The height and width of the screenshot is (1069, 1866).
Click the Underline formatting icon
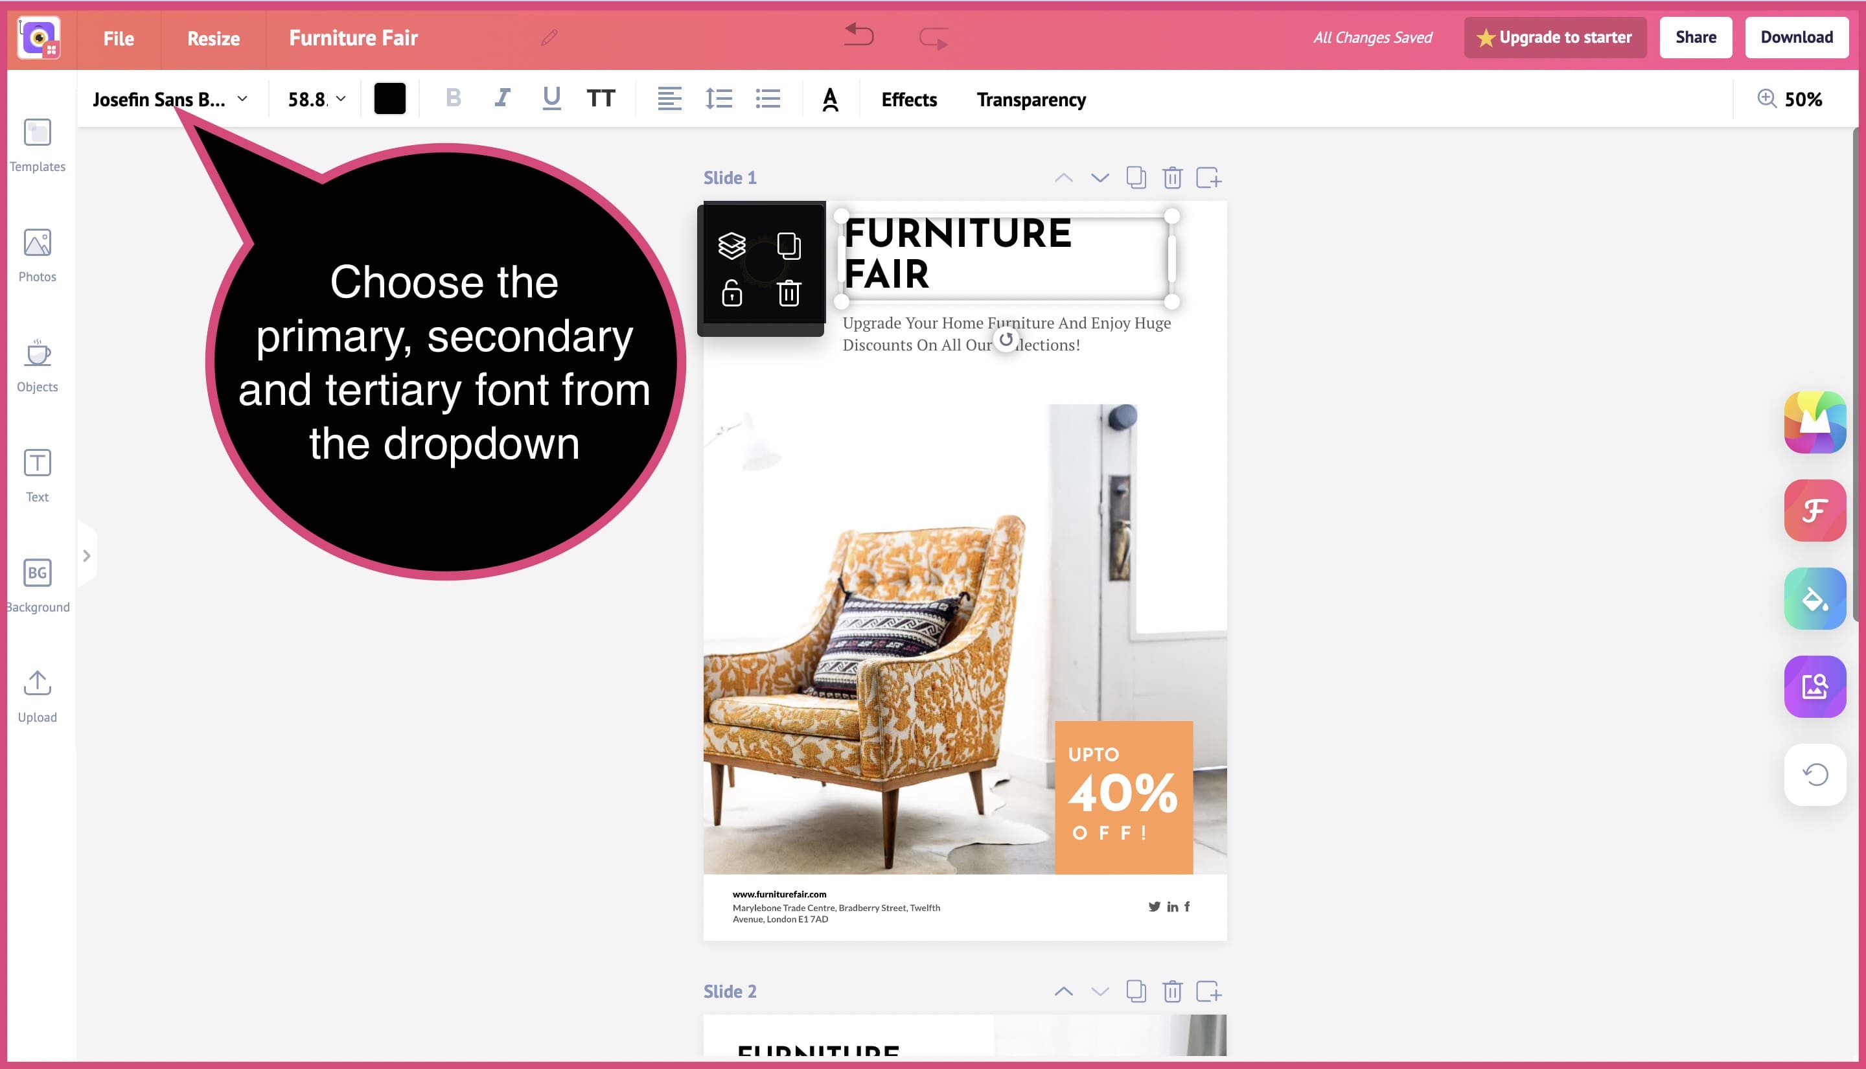[x=550, y=100]
